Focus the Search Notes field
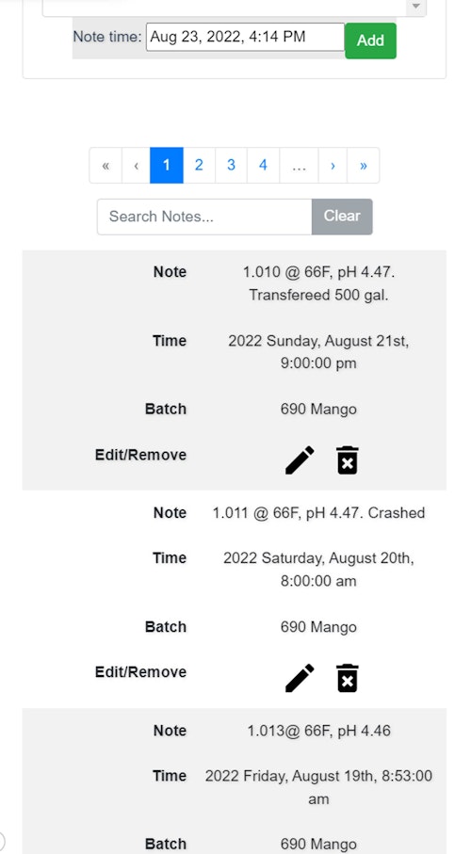The height and width of the screenshot is (854, 471). [204, 217]
